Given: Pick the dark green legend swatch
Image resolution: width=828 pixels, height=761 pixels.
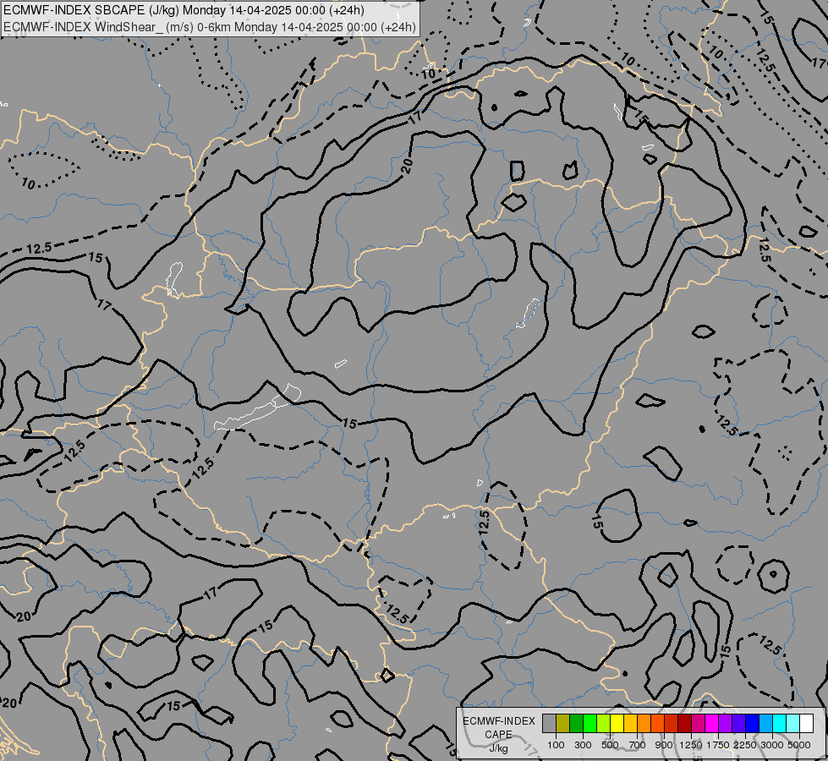Looking at the screenshot, I should [x=576, y=724].
